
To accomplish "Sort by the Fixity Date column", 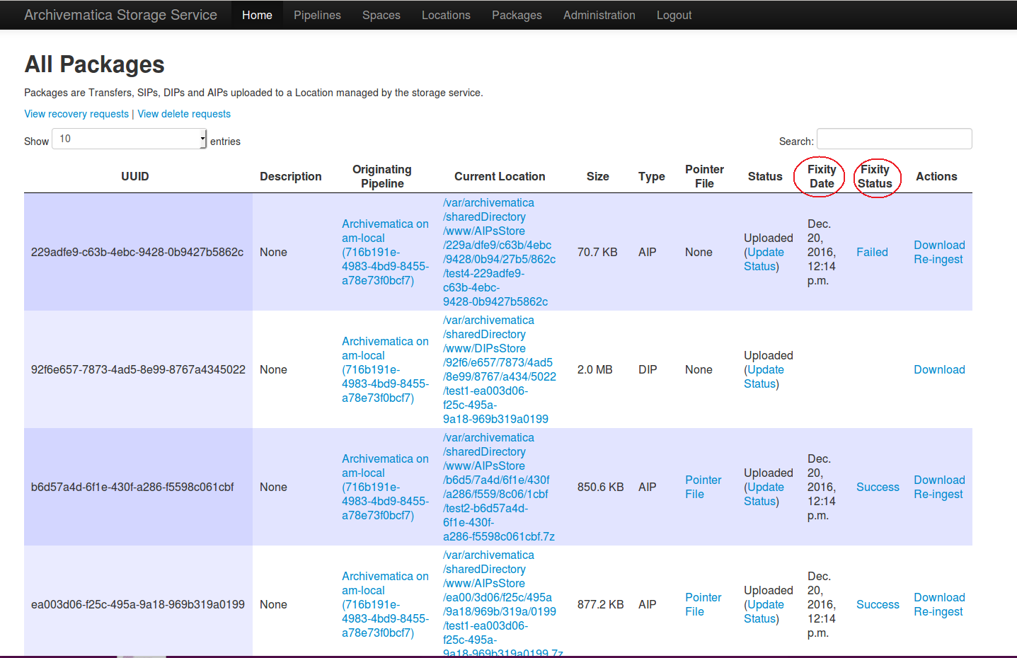I will (821, 176).
